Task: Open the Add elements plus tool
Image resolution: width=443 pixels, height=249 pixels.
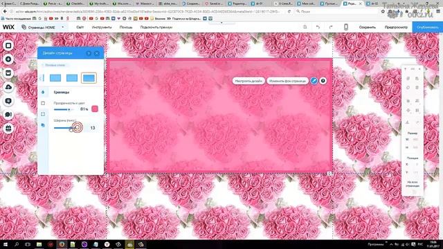Action: pyautogui.click(x=8, y=59)
